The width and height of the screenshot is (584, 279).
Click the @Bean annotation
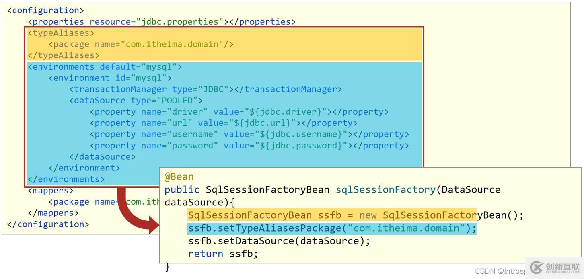[179, 177]
